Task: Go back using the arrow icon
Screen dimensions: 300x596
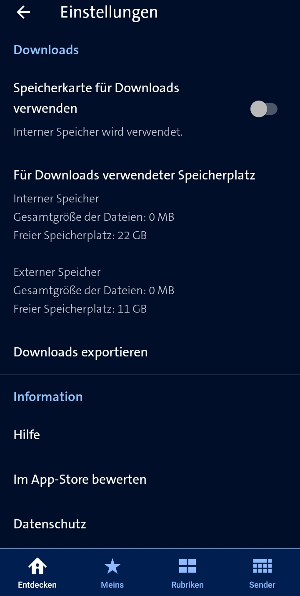Action: (23, 13)
